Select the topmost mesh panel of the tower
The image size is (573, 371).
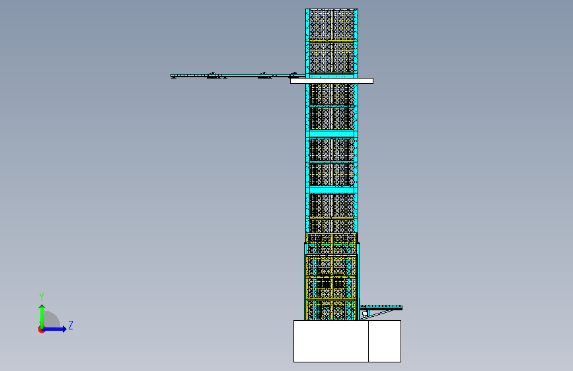pos(332,24)
